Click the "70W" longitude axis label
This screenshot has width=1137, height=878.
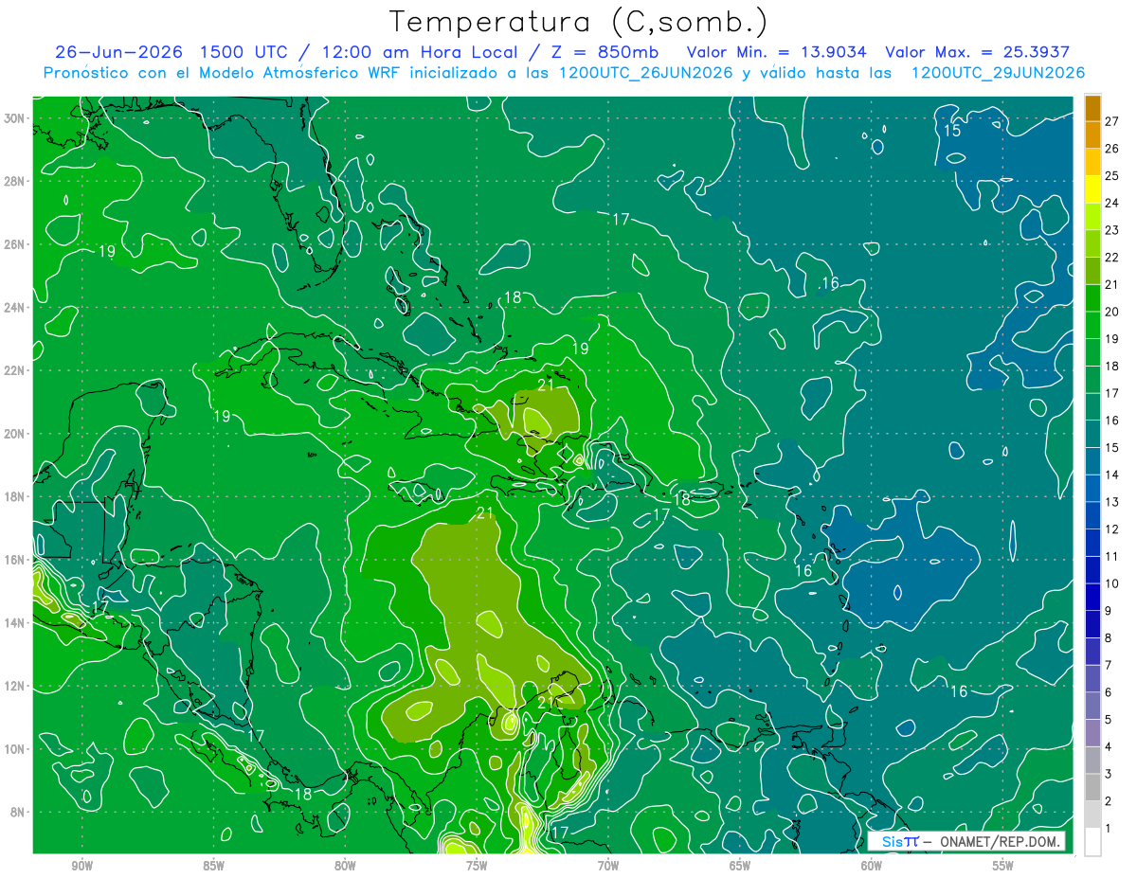(x=608, y=866)
